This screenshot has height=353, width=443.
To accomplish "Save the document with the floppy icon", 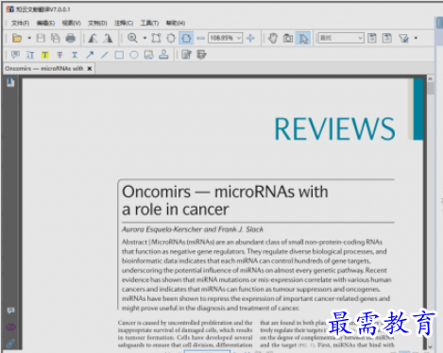I will tap(41, 38).
